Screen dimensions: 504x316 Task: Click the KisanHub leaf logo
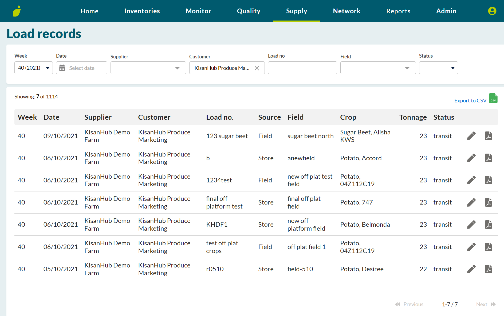point(17,11)
